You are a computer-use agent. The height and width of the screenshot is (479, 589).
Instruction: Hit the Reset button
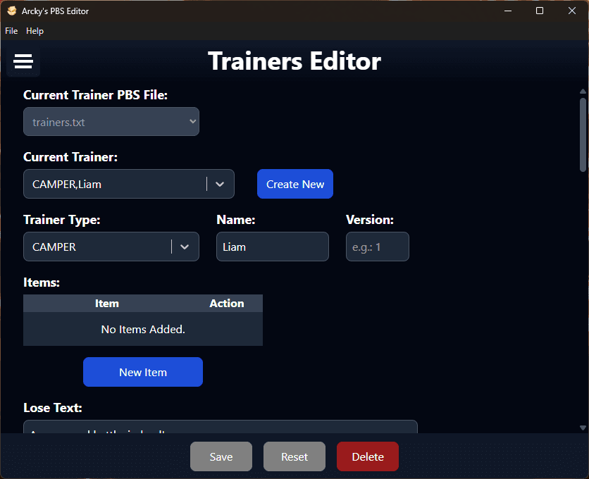[294, 456]
